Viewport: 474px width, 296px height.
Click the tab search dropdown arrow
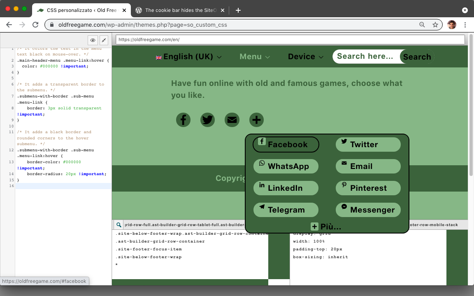[465, 10]
